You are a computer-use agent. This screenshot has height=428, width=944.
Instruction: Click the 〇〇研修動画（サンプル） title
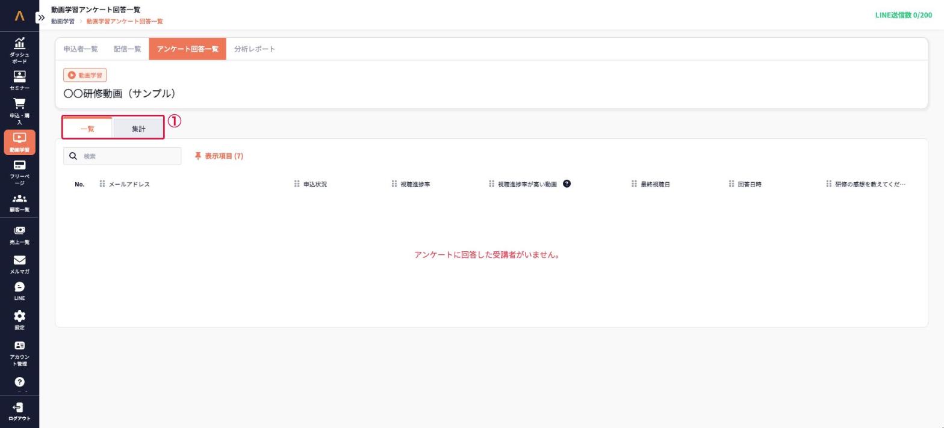[x=122, y=94]
